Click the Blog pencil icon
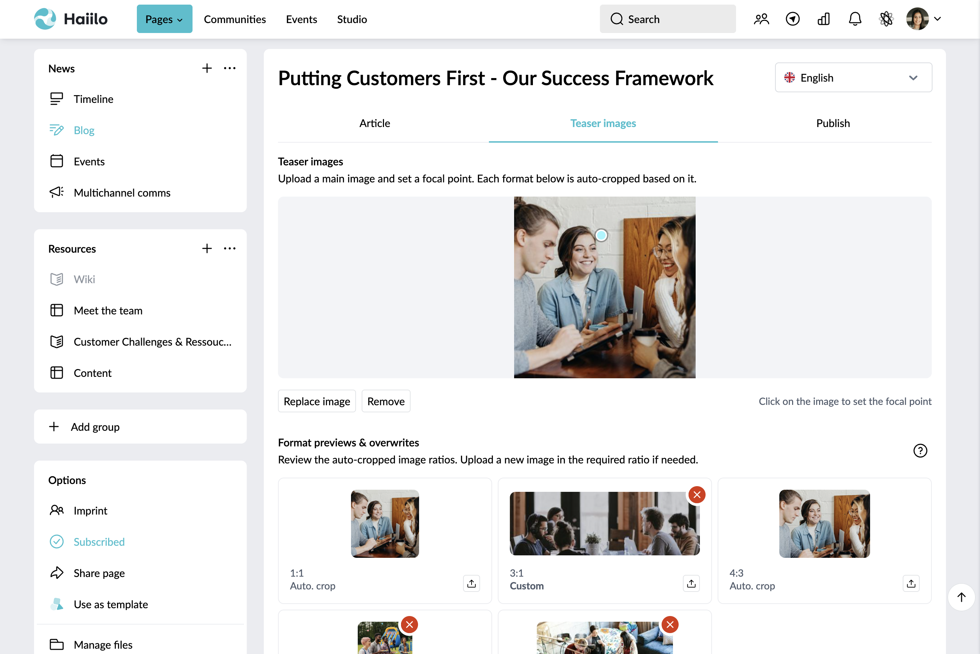The width and height of the screenshot is (980, 654). 57,130
